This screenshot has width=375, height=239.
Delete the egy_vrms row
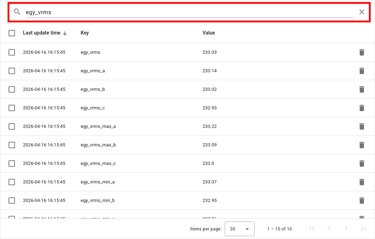tap(362, 52)
